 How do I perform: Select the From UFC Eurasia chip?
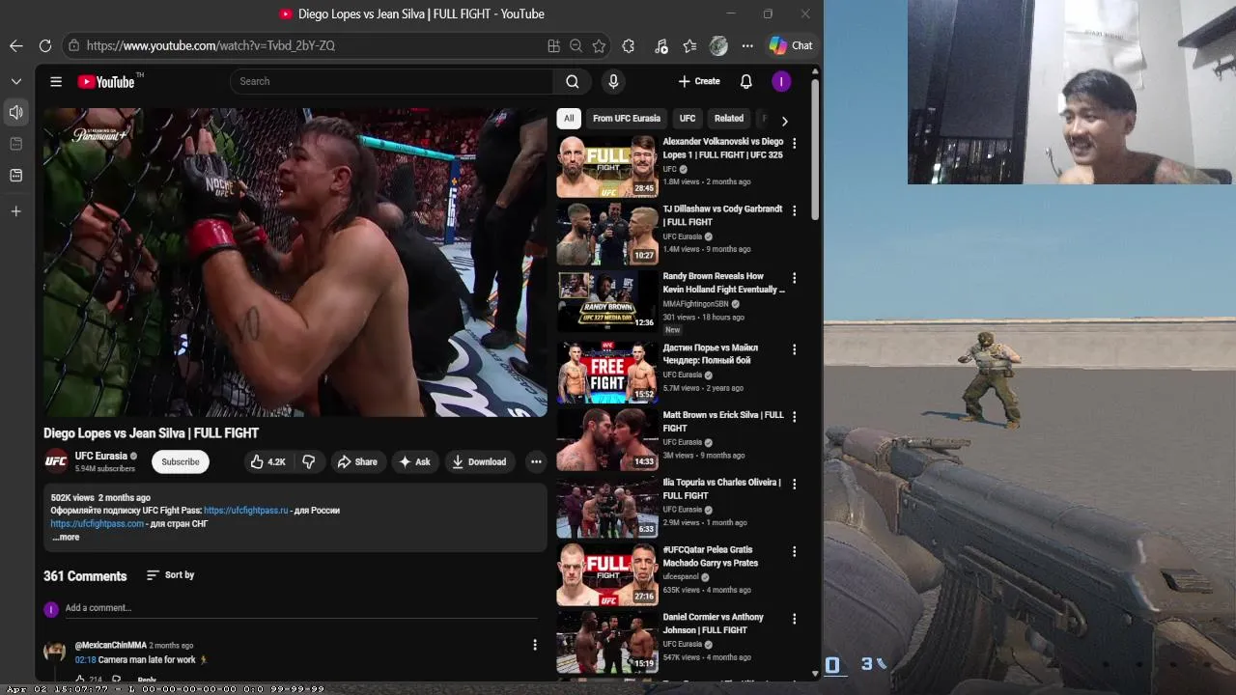(x=627, y=119)
